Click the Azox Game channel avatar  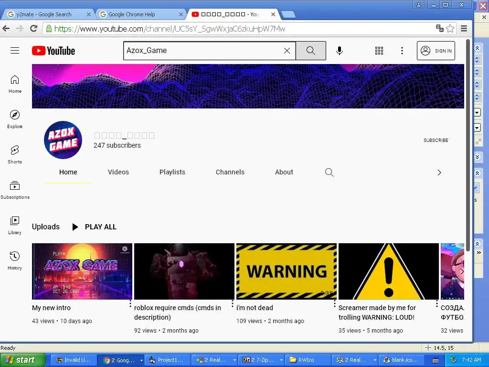pos(63,140)
